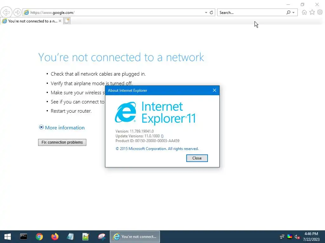Screen dimensions: 325x243
Task: Open the Windows Start menu
Action: 8,237
